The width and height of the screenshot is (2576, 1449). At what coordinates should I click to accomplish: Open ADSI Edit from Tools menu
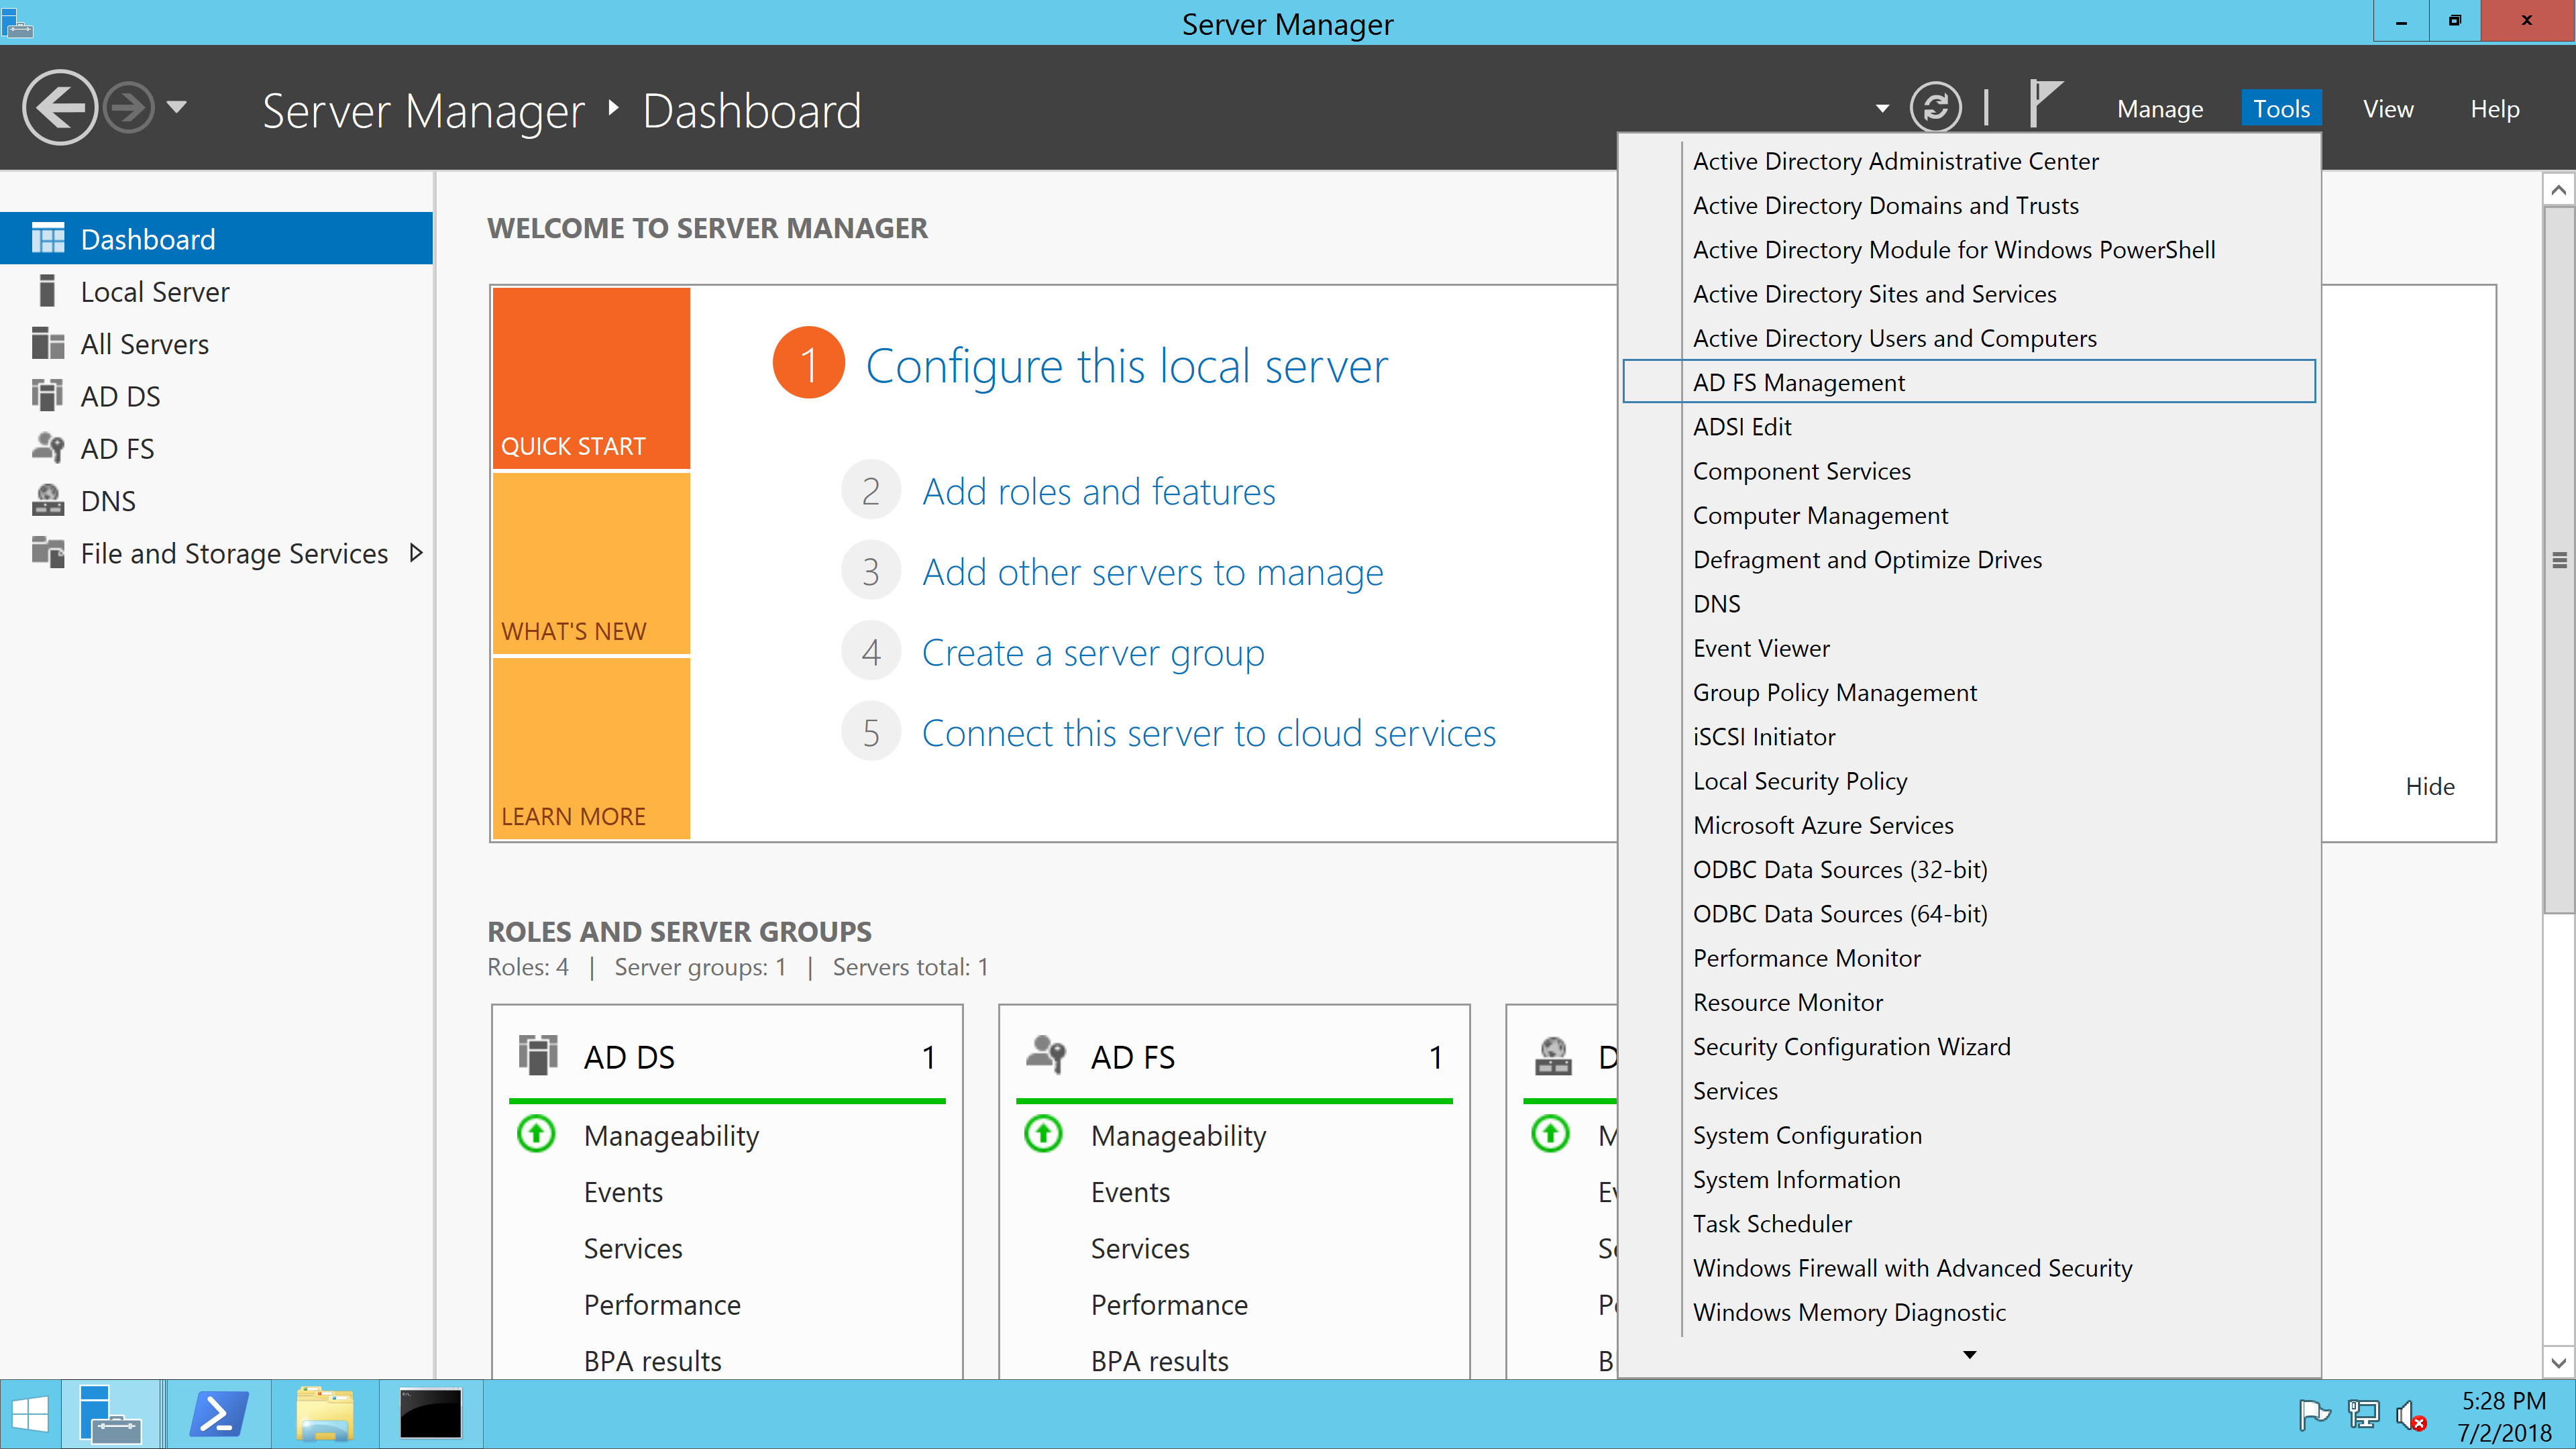[x=1968, y=427]
